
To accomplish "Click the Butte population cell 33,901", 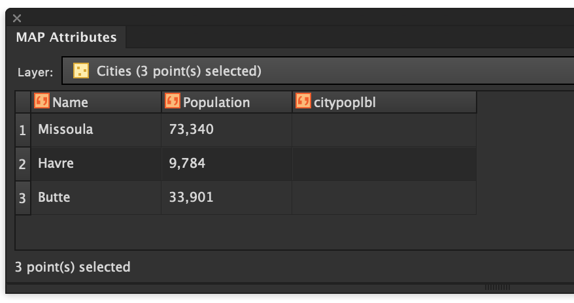I will (x=227, y=198).
